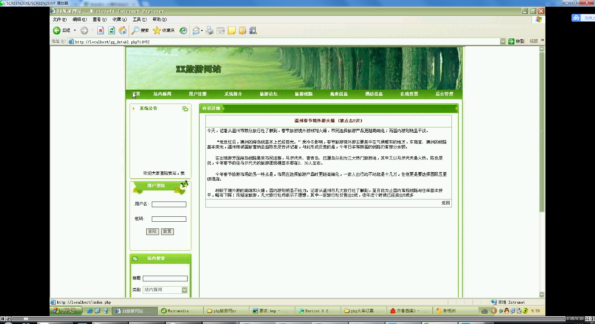Go to 酒店信息 navigation tab
The height and width of the screenshot is (324, 595).
(374, 94)
